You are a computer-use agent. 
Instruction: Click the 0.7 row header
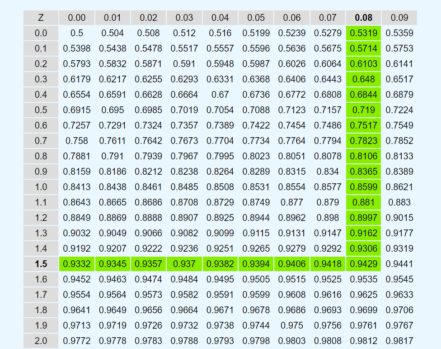[x=41, y=141]
